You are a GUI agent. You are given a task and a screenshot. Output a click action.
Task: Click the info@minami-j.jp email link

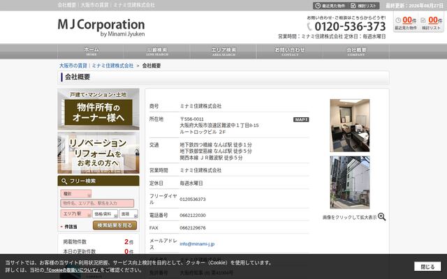[197, 244]
